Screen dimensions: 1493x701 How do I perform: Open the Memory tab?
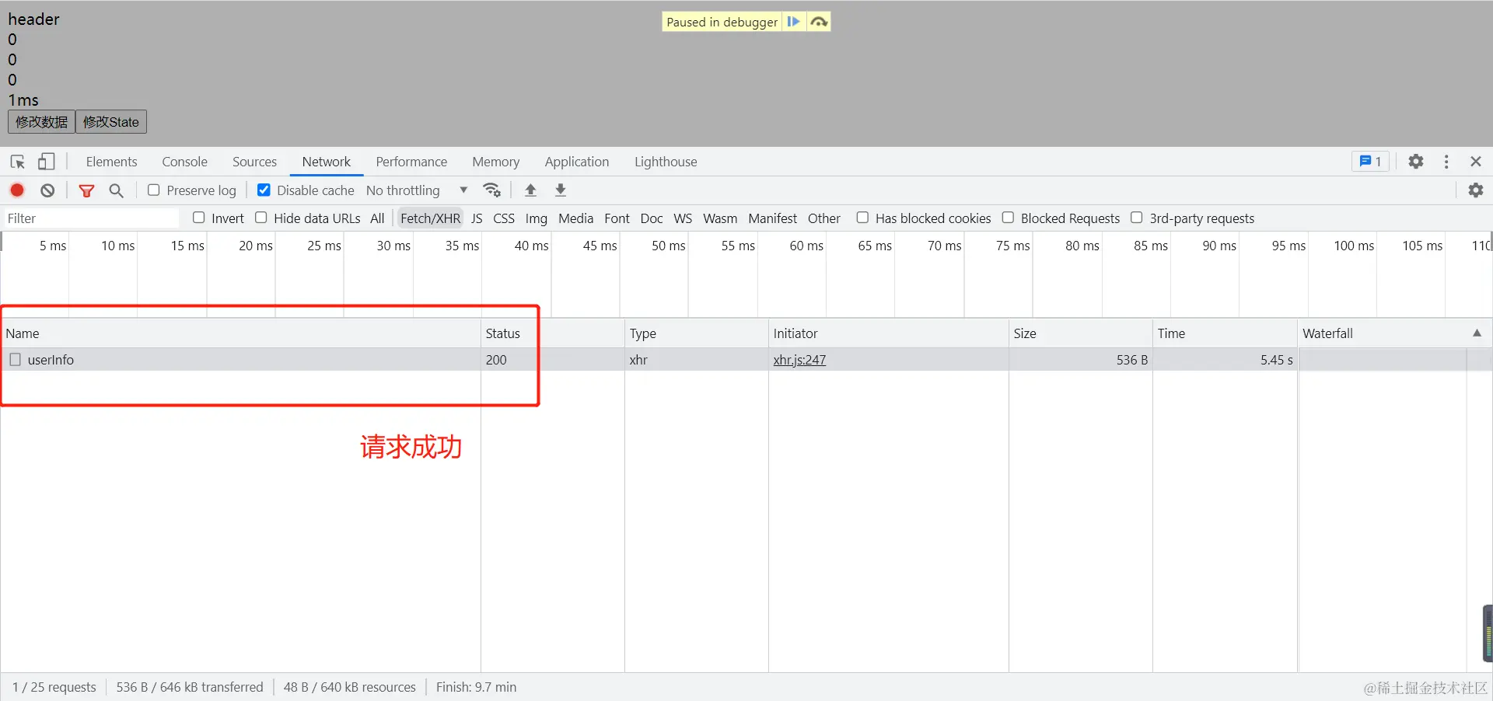[x=495, y=162]
